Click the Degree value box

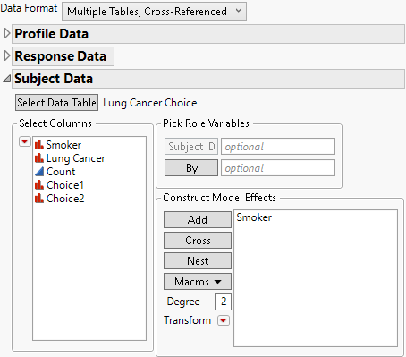pos(223,302)
